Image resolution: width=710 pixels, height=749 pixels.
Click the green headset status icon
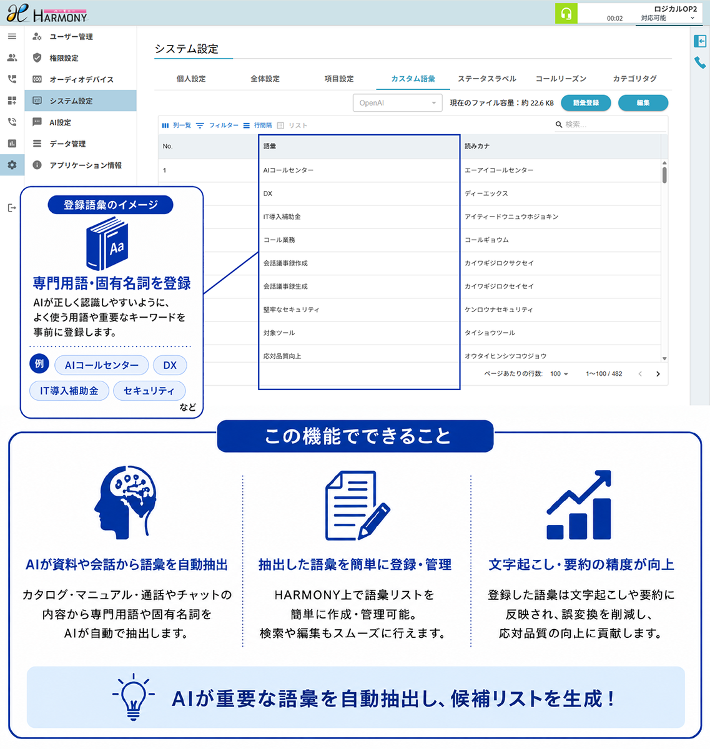pyautogui.click(x=566, y=13)
